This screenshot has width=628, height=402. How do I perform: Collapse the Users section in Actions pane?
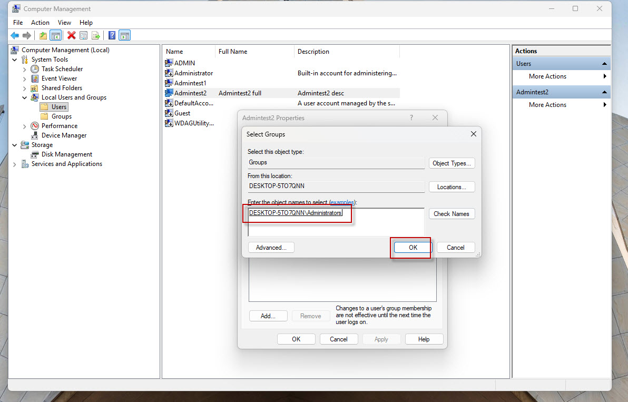604,64
